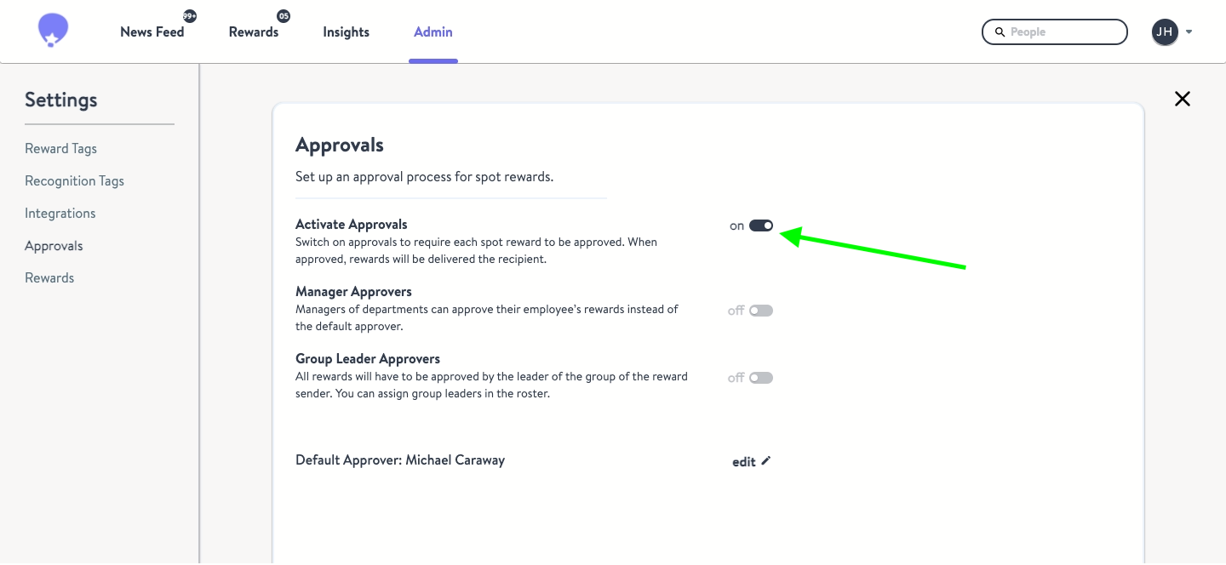The width and height of the screenshot is (1226, 565).
Task: Open the 99+ News Feed notification badge
Action: tap(190, 16)
